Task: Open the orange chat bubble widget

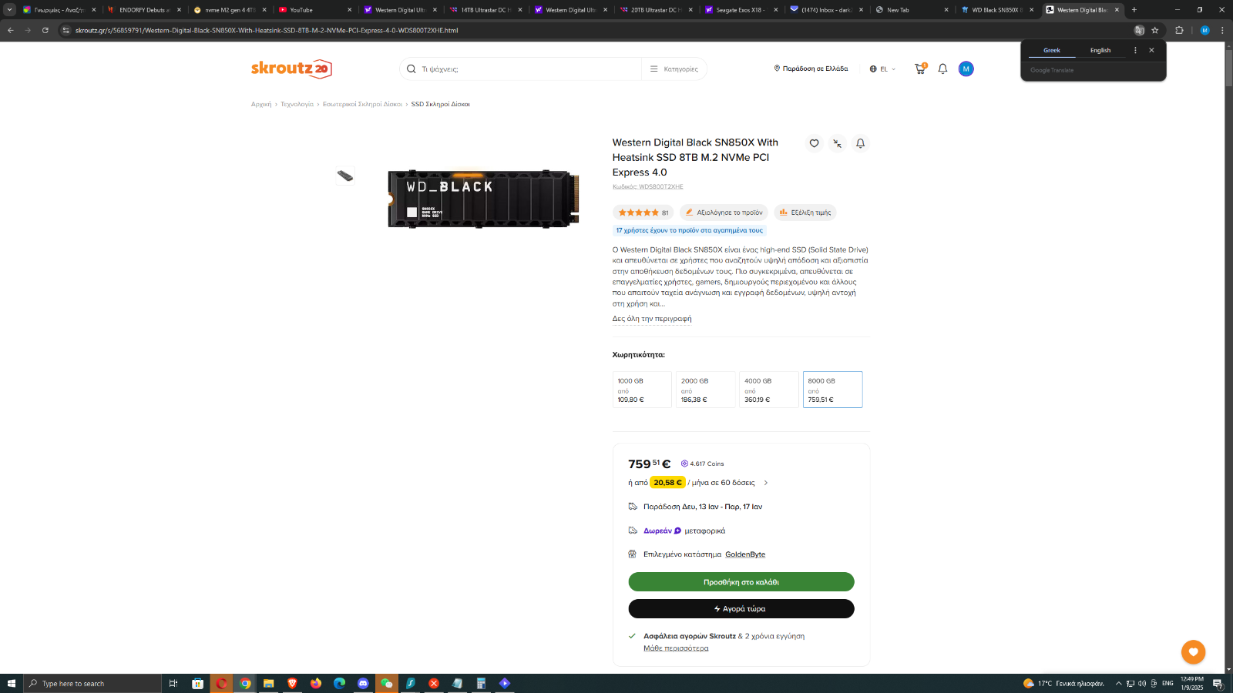Action: click(x=1193, y=651)
